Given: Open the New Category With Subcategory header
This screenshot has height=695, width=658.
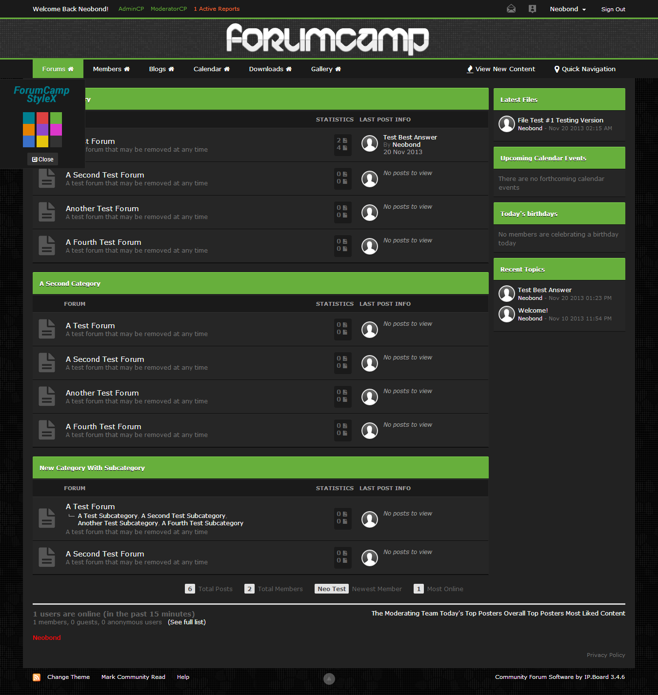Looking at the screenshot, I should [92, 468].
